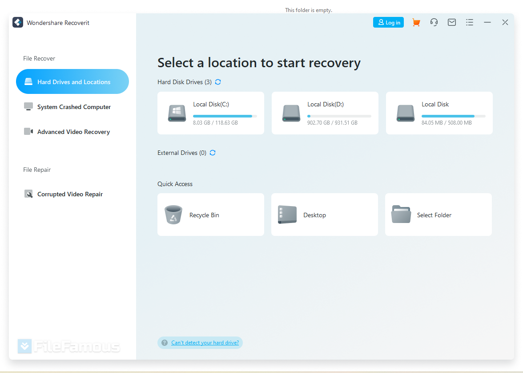Click the Local Disk(C:) Windows drive icon

pyautogui.click(x=177, y=113)
